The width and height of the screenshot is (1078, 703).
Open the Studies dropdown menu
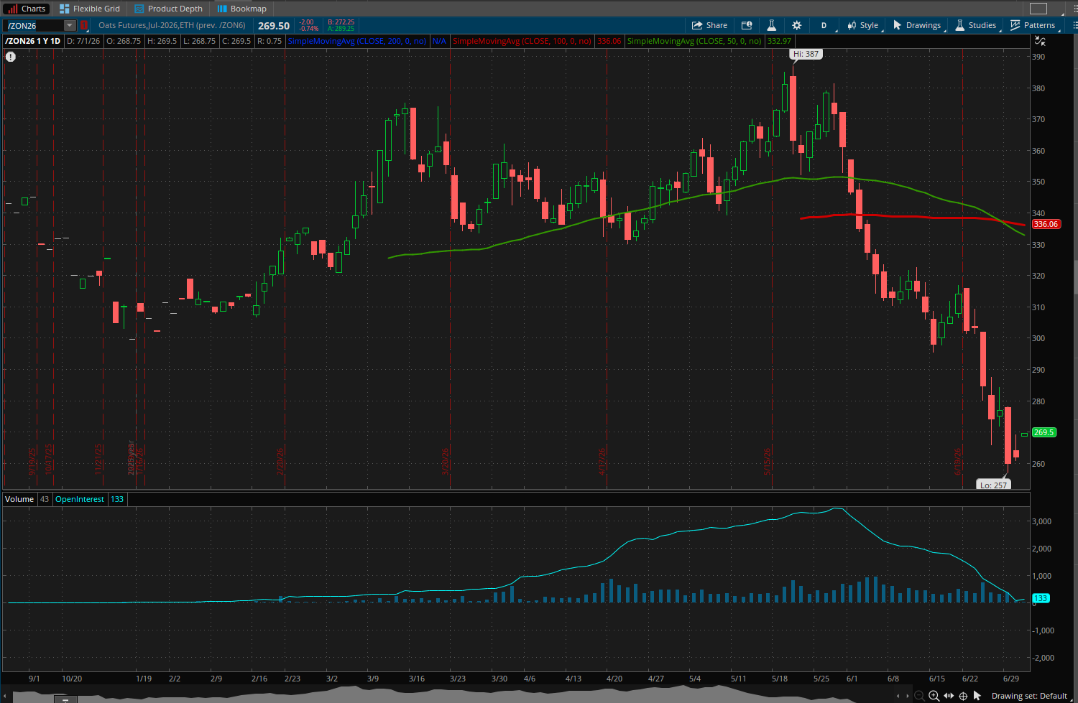(975, 25)
